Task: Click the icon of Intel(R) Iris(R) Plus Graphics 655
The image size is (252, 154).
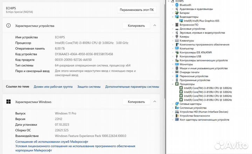Action: tap(181, 21)
